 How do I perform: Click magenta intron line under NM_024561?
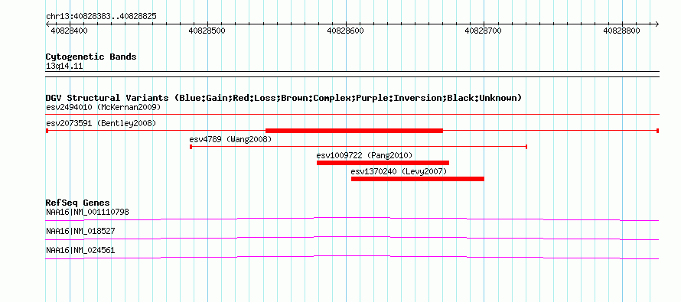coord(352,258)
